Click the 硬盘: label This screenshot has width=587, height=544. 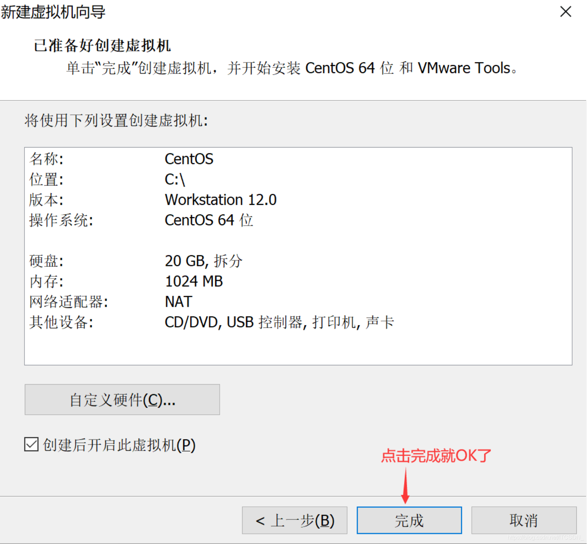(x=46, y=261)
